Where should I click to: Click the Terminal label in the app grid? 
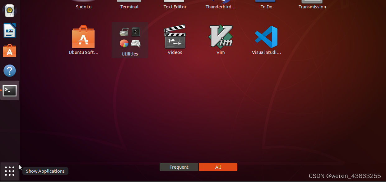(x=129, y=7)
